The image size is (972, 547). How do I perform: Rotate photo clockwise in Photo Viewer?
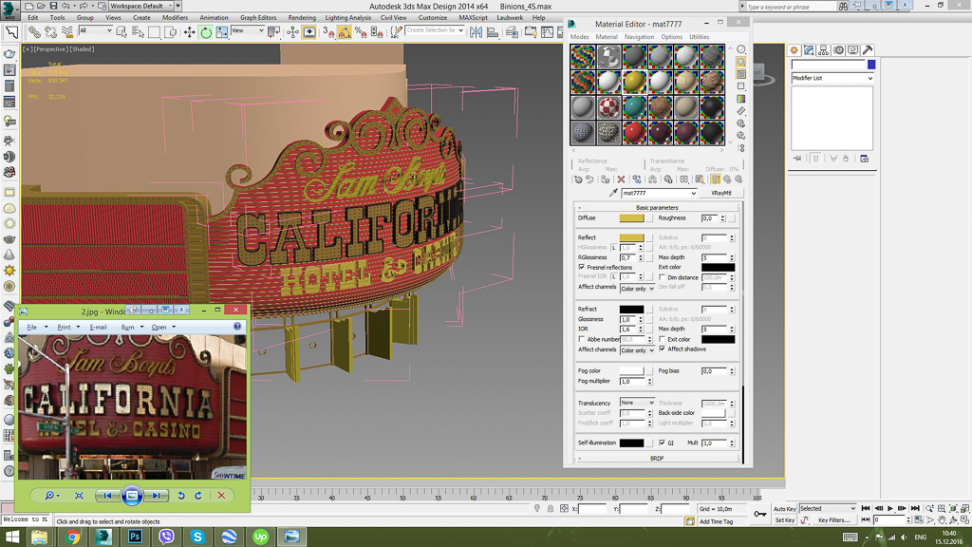[198, 495]
